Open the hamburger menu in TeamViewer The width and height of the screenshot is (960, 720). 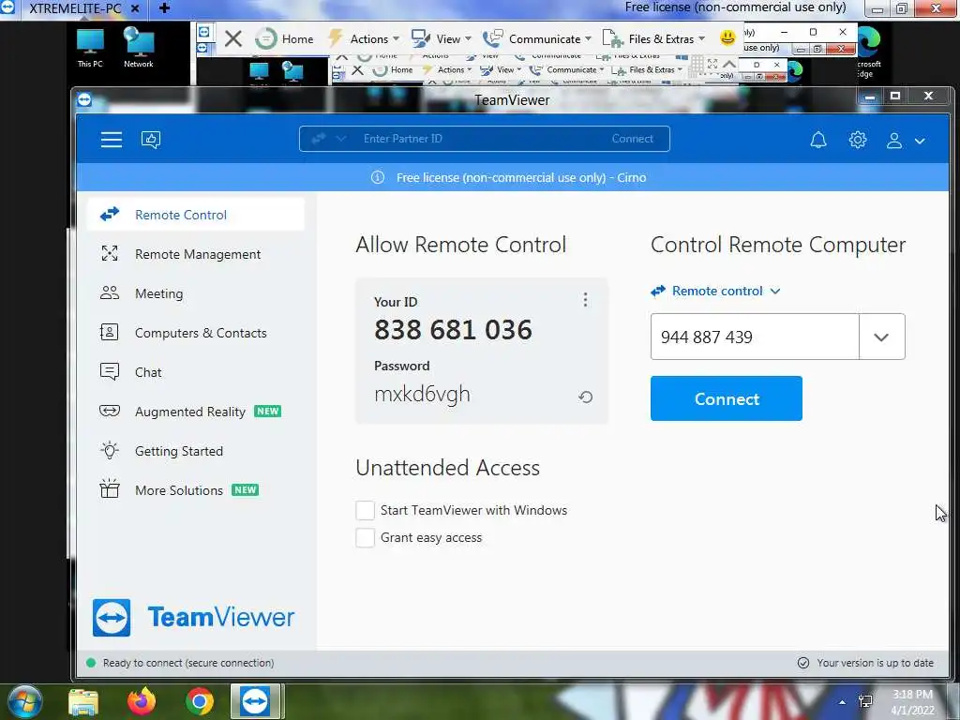click(112, 140)
